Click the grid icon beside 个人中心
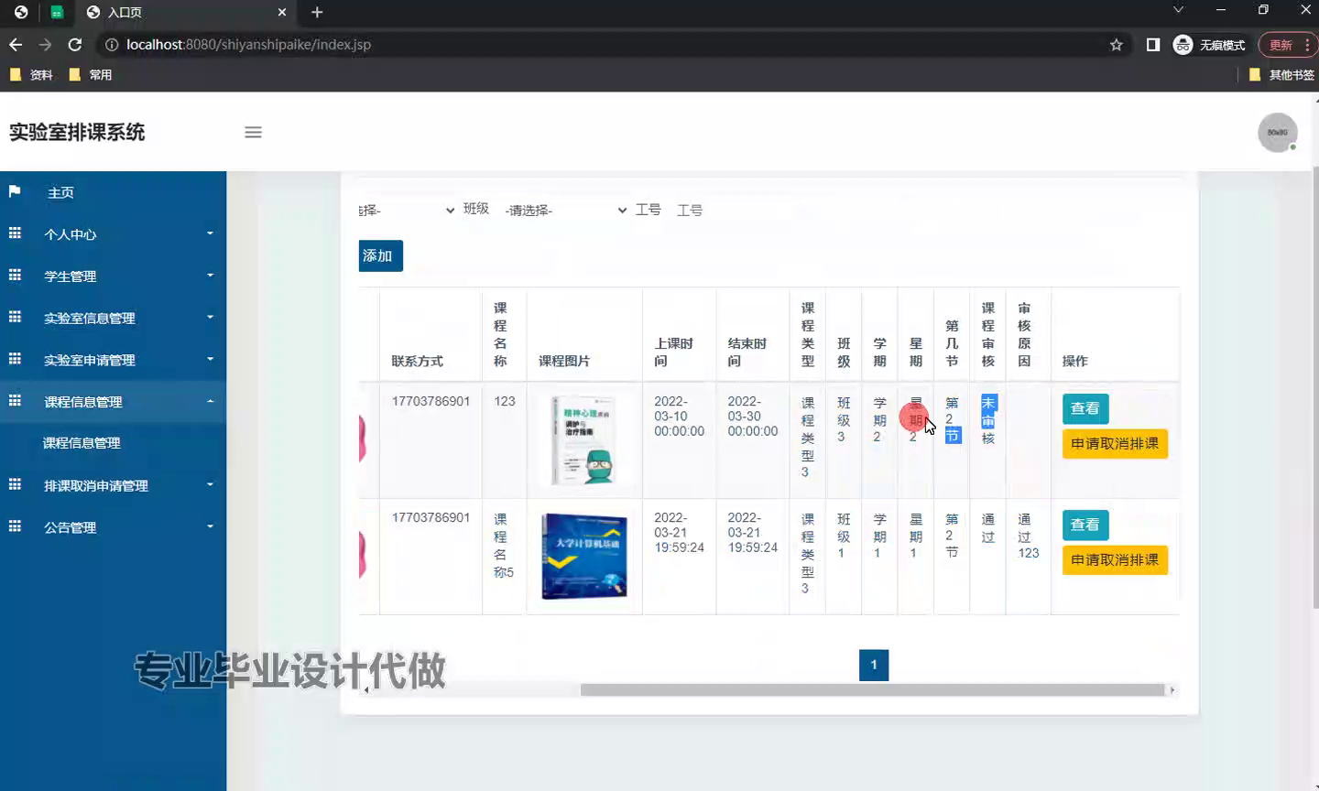This screenshot has width=1319, height=791. pyautogui.click(x=15, y=233)
